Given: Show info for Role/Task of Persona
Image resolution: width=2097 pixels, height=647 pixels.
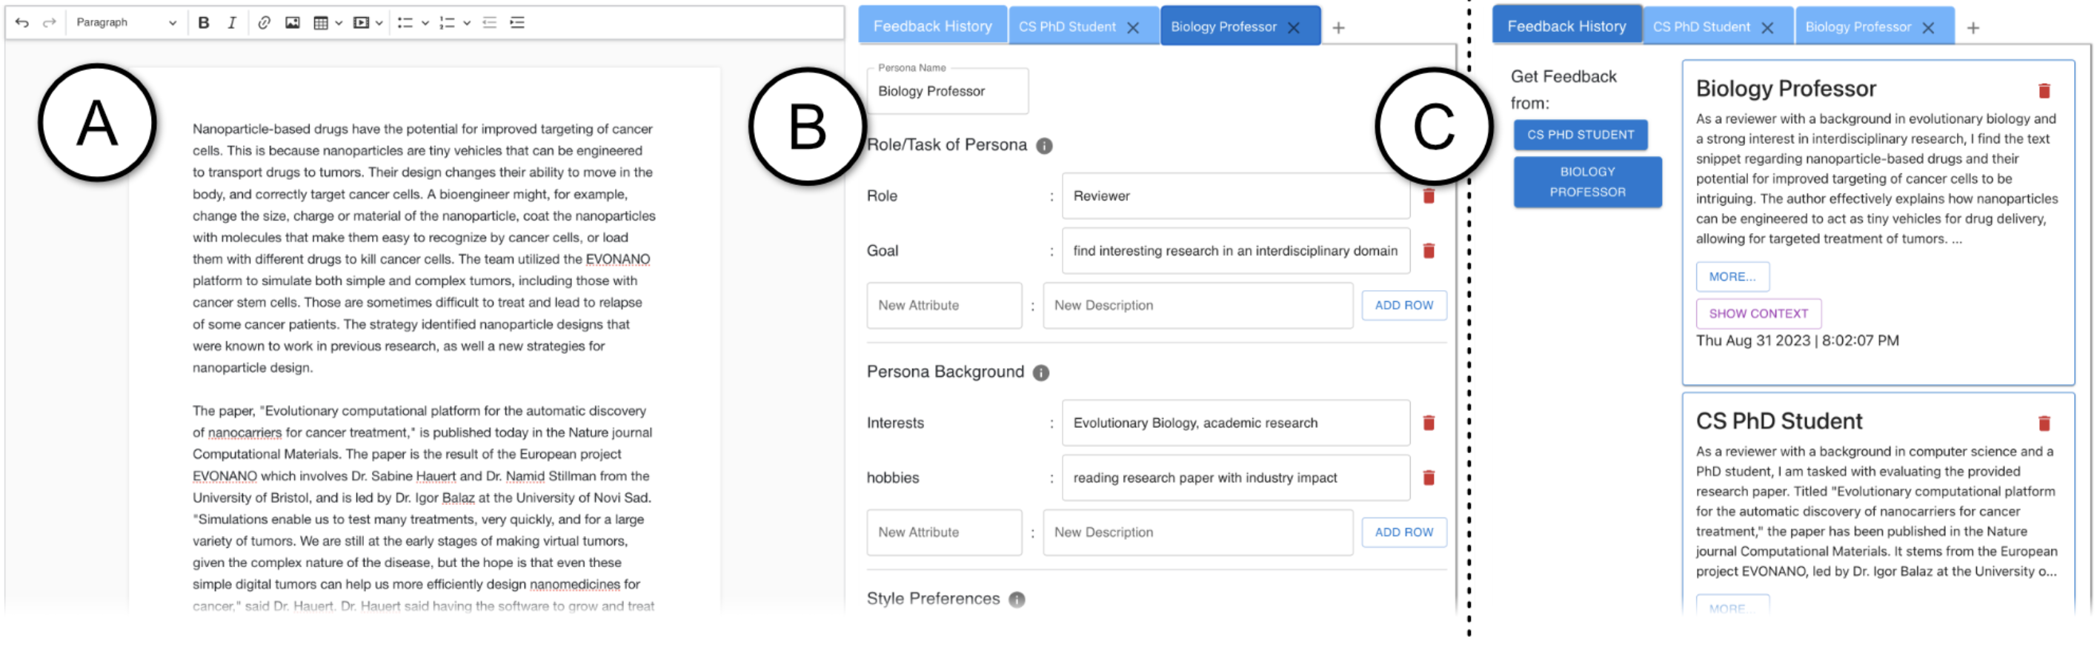Looking at the screenshot, I should tap(1043, 146).
